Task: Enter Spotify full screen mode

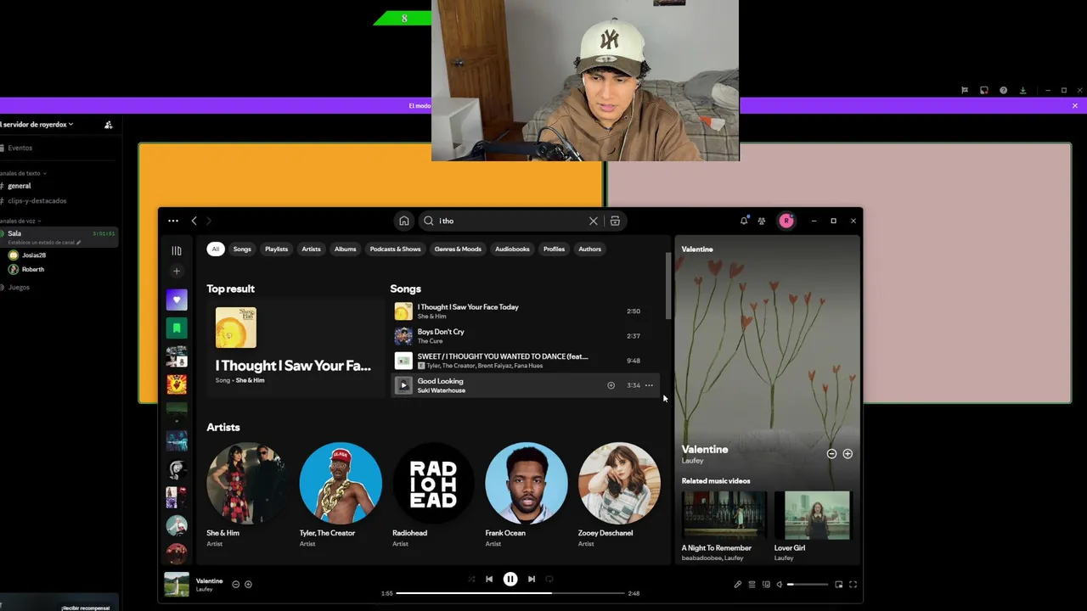Action: (x=853, y=585)
